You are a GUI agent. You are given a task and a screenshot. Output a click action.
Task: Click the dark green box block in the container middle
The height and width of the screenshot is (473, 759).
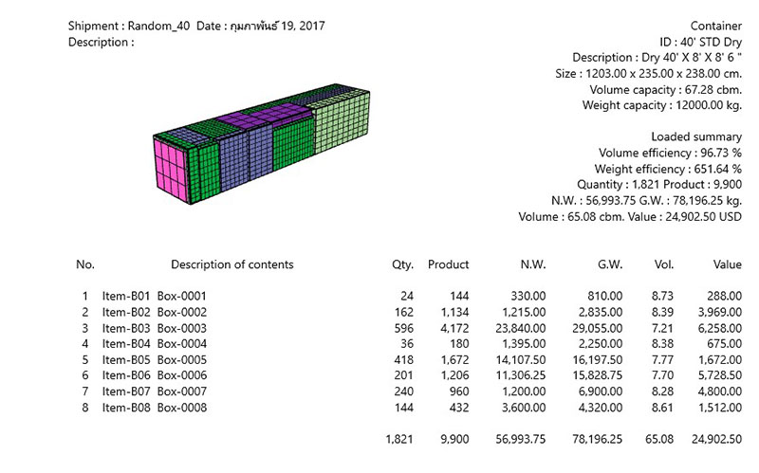pos(293,144)
